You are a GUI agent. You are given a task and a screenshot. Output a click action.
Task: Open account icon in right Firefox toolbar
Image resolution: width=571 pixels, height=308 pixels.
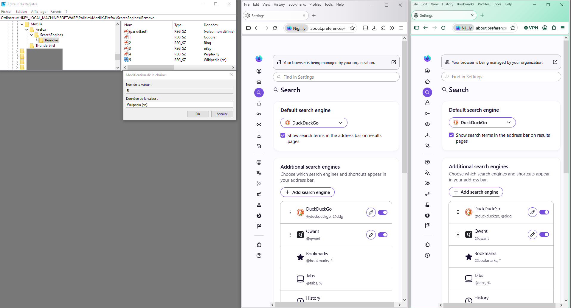tap(545, 28)
